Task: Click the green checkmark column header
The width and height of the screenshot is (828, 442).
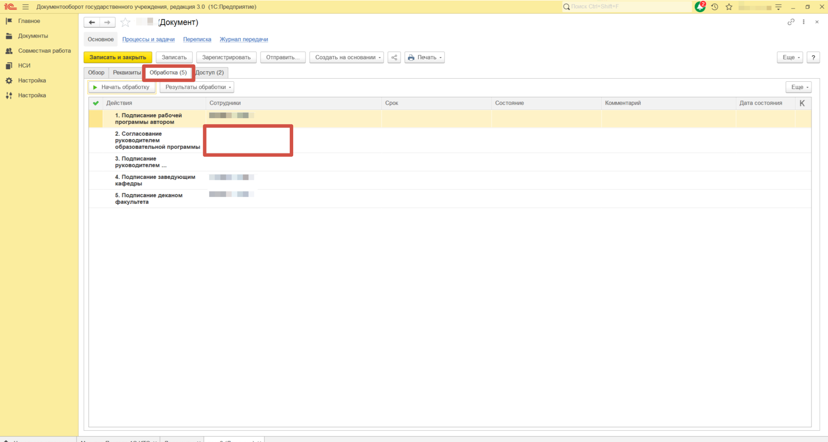Action: click(x=96, y=103)
